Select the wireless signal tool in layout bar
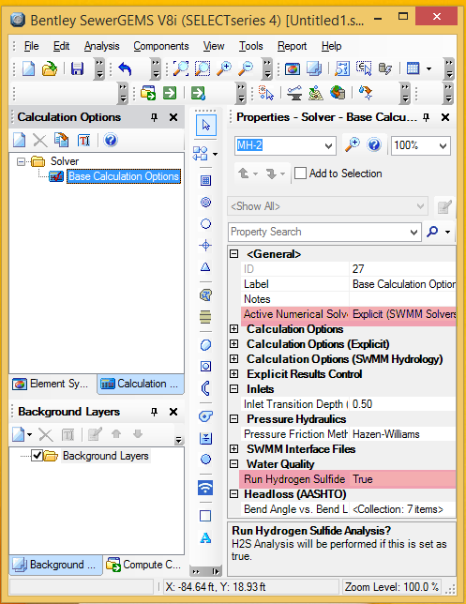Screen dimensions: 466x604 pos(205,488)
